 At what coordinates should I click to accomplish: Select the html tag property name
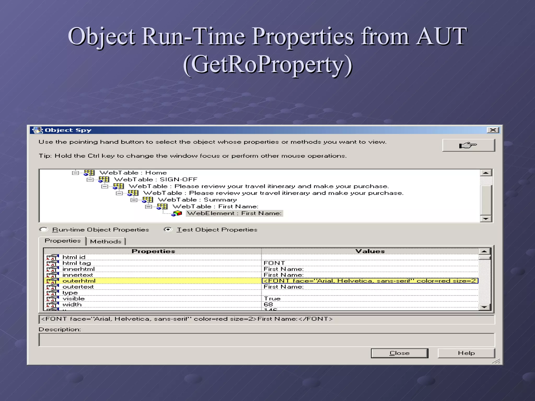[x=77, y=263]
